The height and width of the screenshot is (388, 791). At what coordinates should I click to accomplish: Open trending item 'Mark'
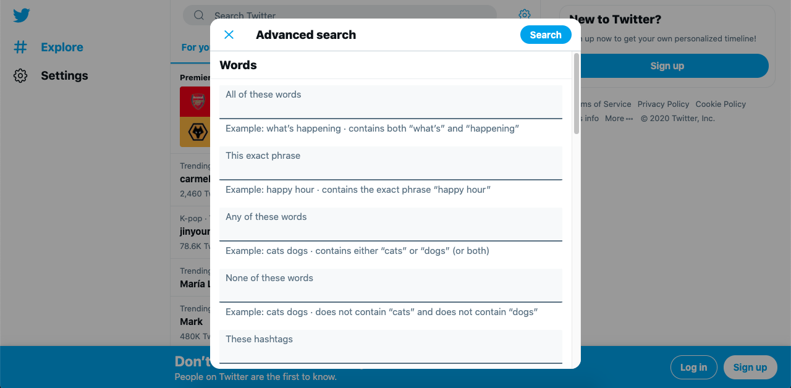point(192,321)
